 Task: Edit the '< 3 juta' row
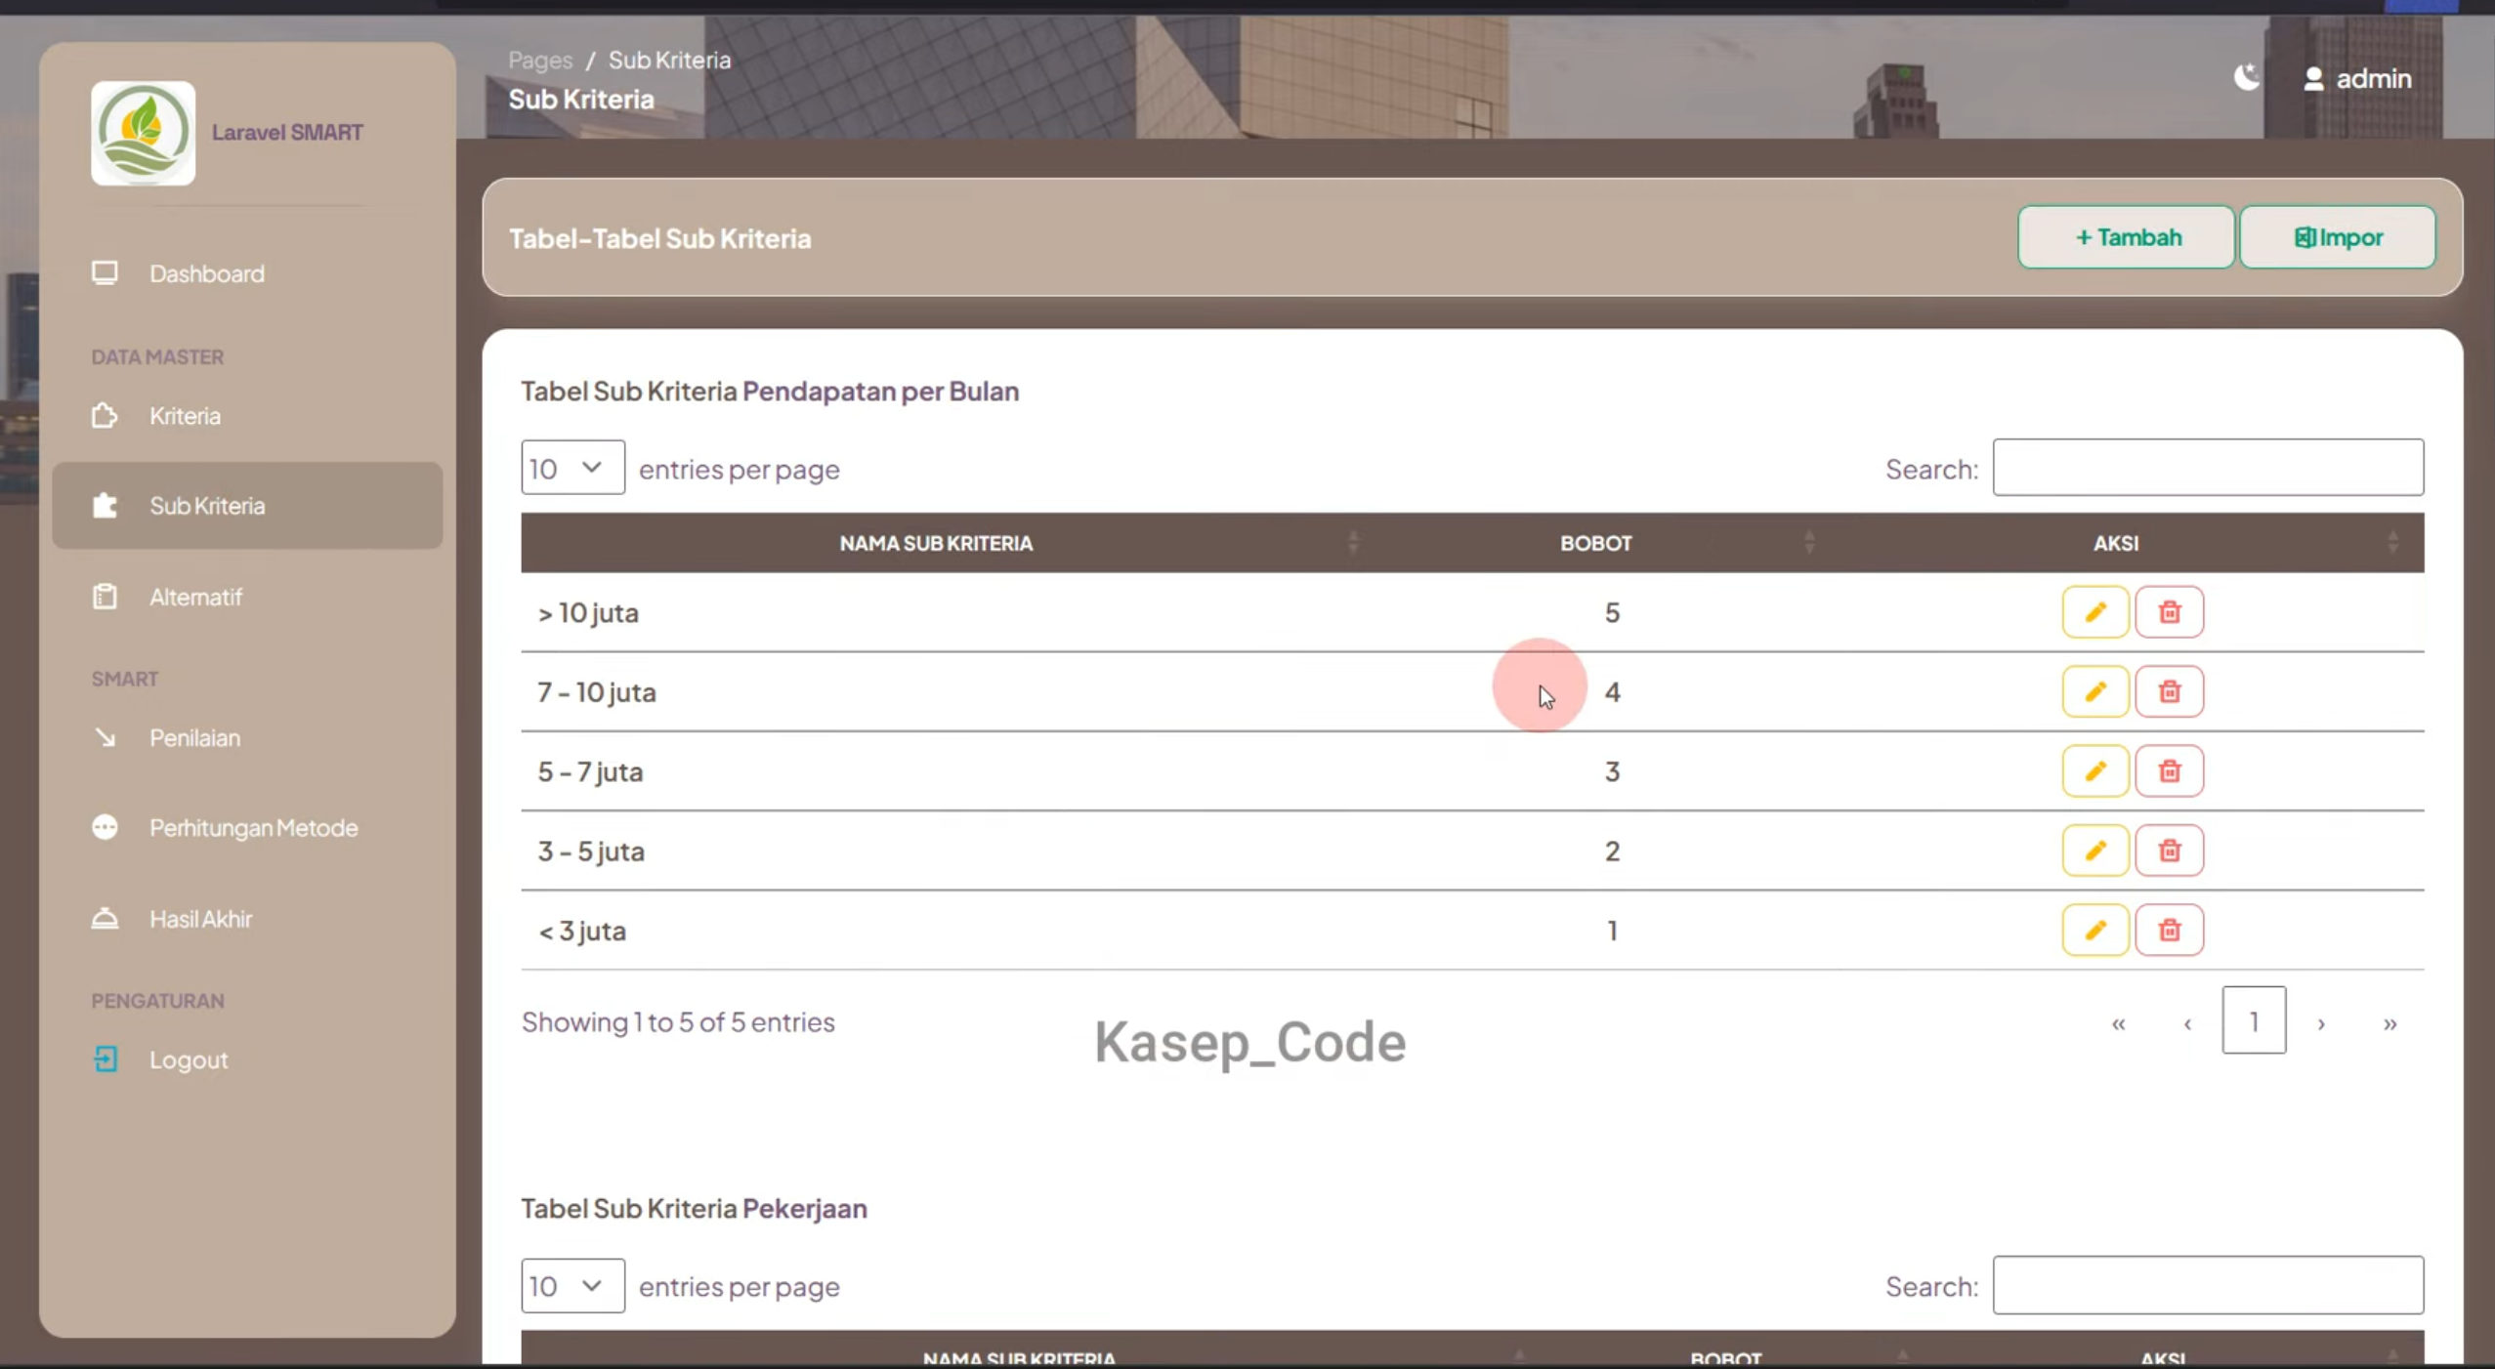click(x=2094, y=930)
